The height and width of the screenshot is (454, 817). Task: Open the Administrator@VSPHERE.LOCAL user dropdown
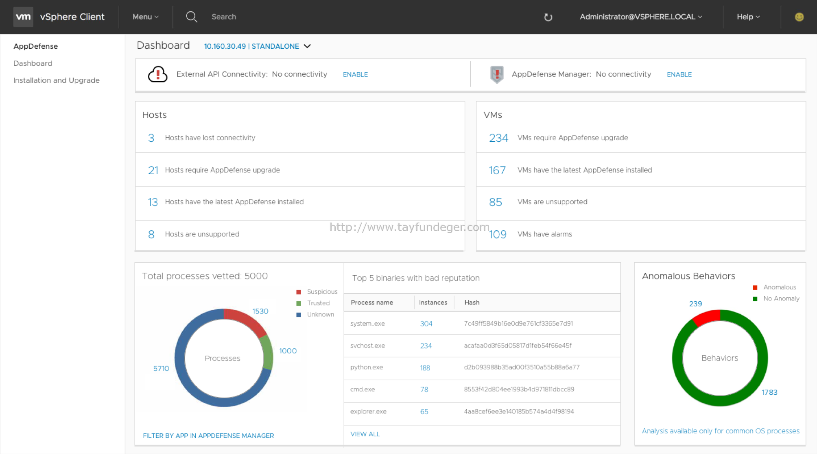click(x=641, y=17)
